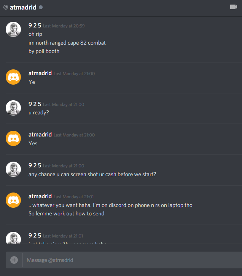Click 925 username above screen shot cash message
The image size is (242, 276).
pyautogui.click(x=35, y=165)
